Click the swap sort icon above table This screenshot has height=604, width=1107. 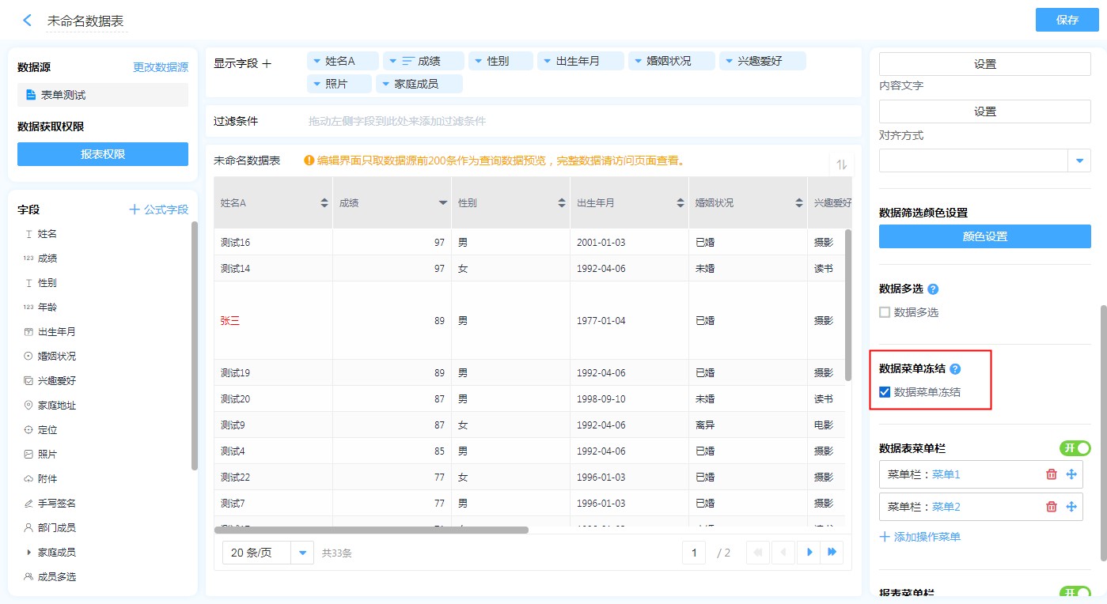point(842,164)
